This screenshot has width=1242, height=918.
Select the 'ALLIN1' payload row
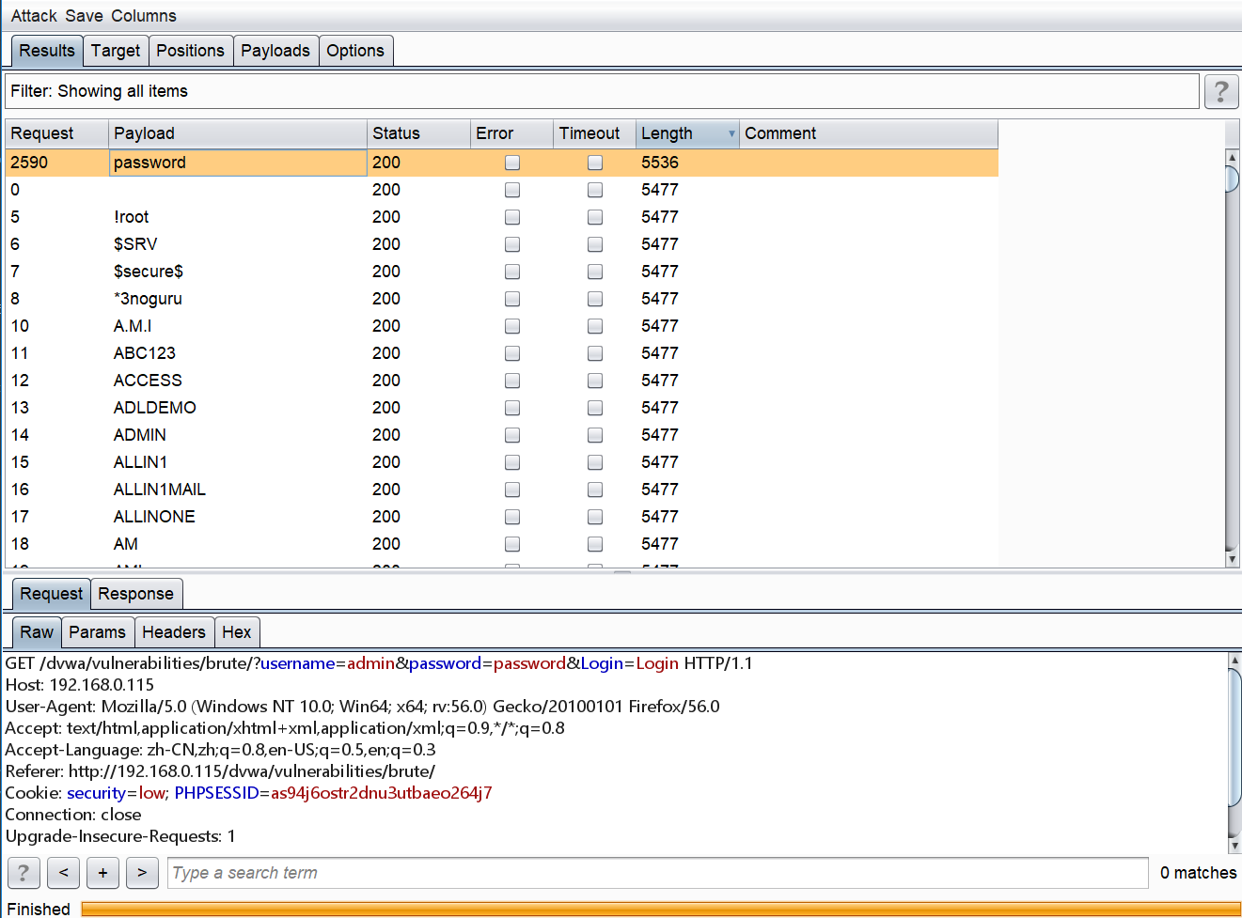[501, 462]
